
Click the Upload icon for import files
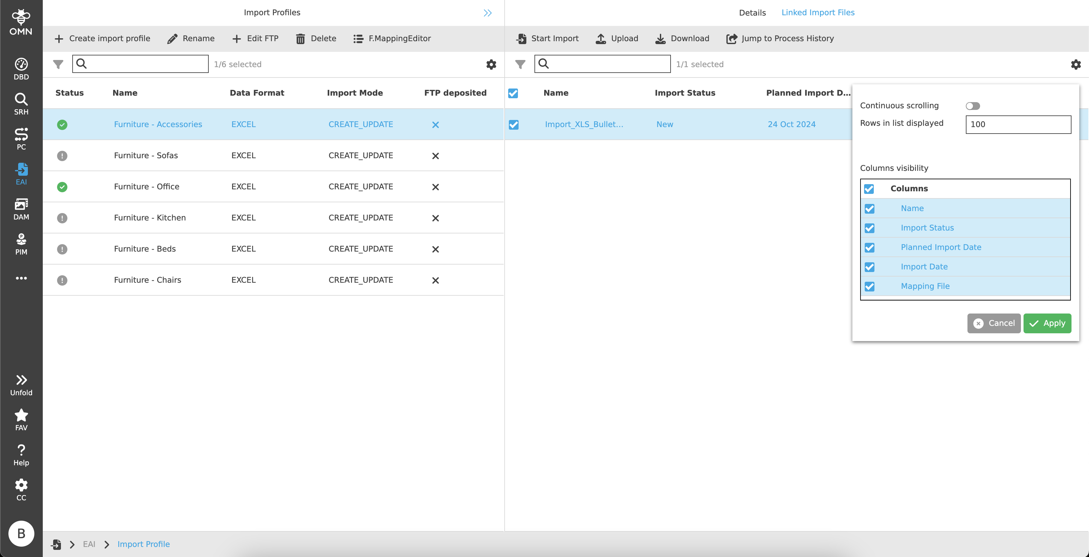coord(601,39)
